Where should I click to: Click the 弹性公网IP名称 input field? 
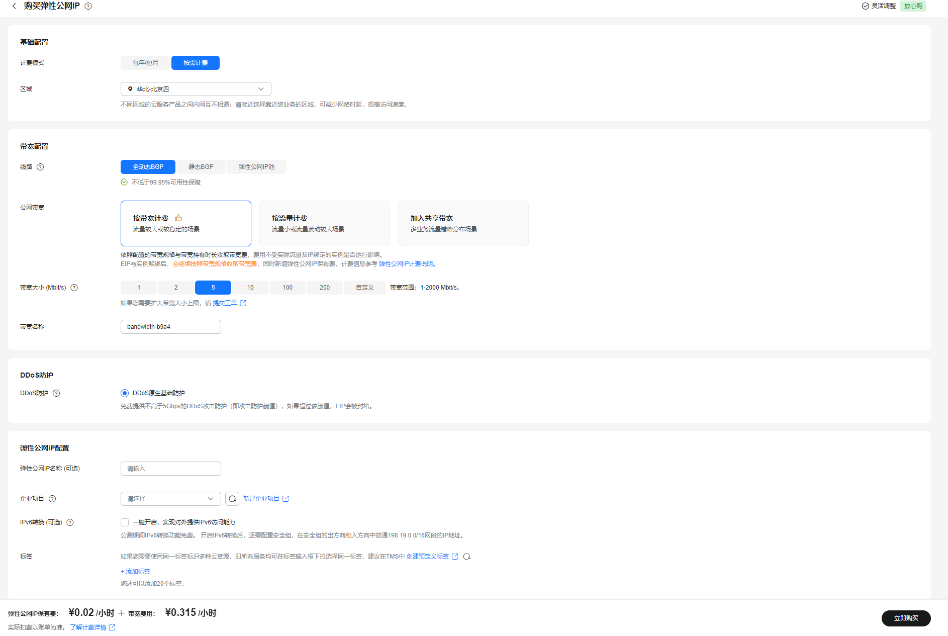pos(171,469)
